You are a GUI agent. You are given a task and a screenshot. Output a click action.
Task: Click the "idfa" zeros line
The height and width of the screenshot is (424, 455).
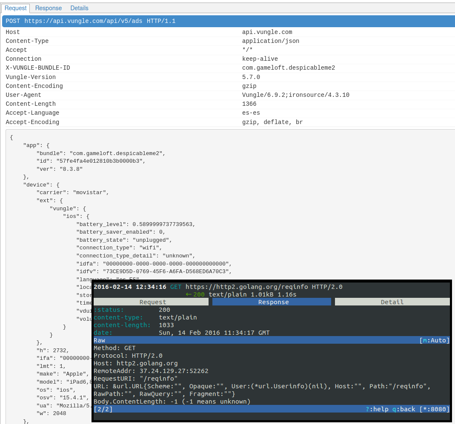[154, 264]
